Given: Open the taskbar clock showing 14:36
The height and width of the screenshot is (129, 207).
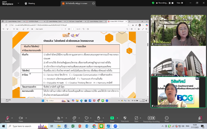Looking at the screenshot, I should [195, 126].
